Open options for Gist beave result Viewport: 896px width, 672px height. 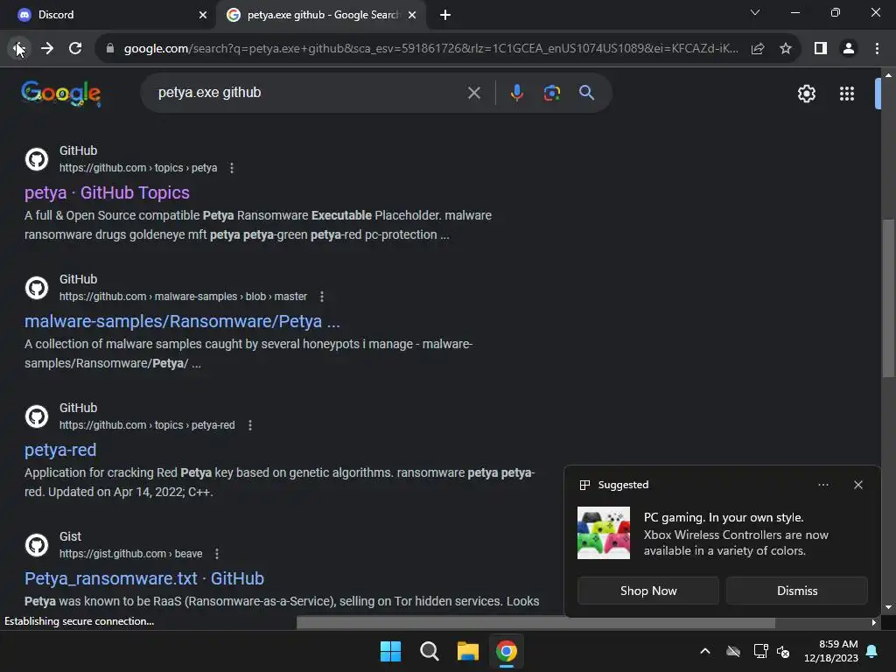[217, 554]
